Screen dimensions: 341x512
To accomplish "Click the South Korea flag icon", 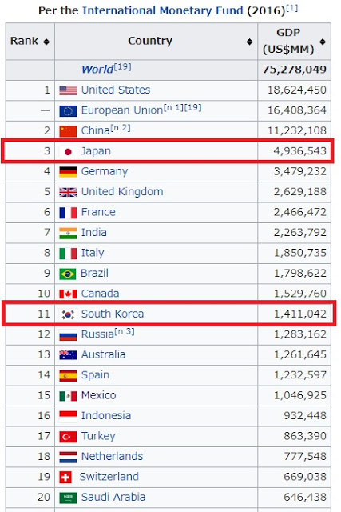I will click(68, 314).
